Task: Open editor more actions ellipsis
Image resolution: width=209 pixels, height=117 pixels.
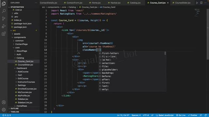Action: pos(205,3)
